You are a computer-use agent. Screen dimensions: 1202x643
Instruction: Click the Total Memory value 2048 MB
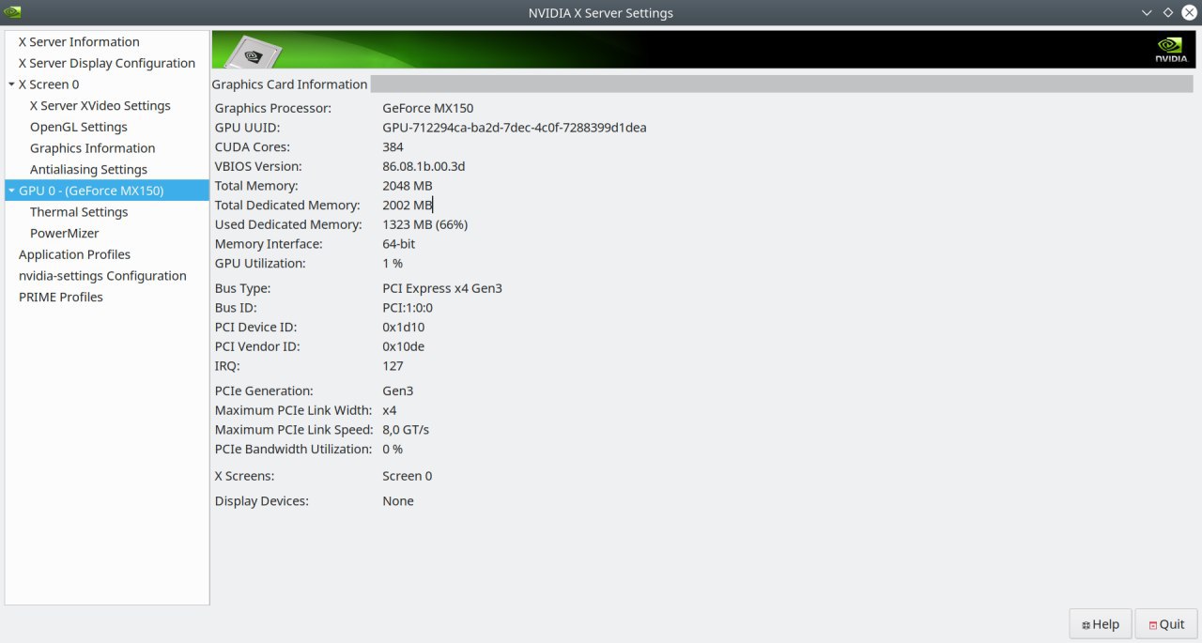tap(407, 186)
